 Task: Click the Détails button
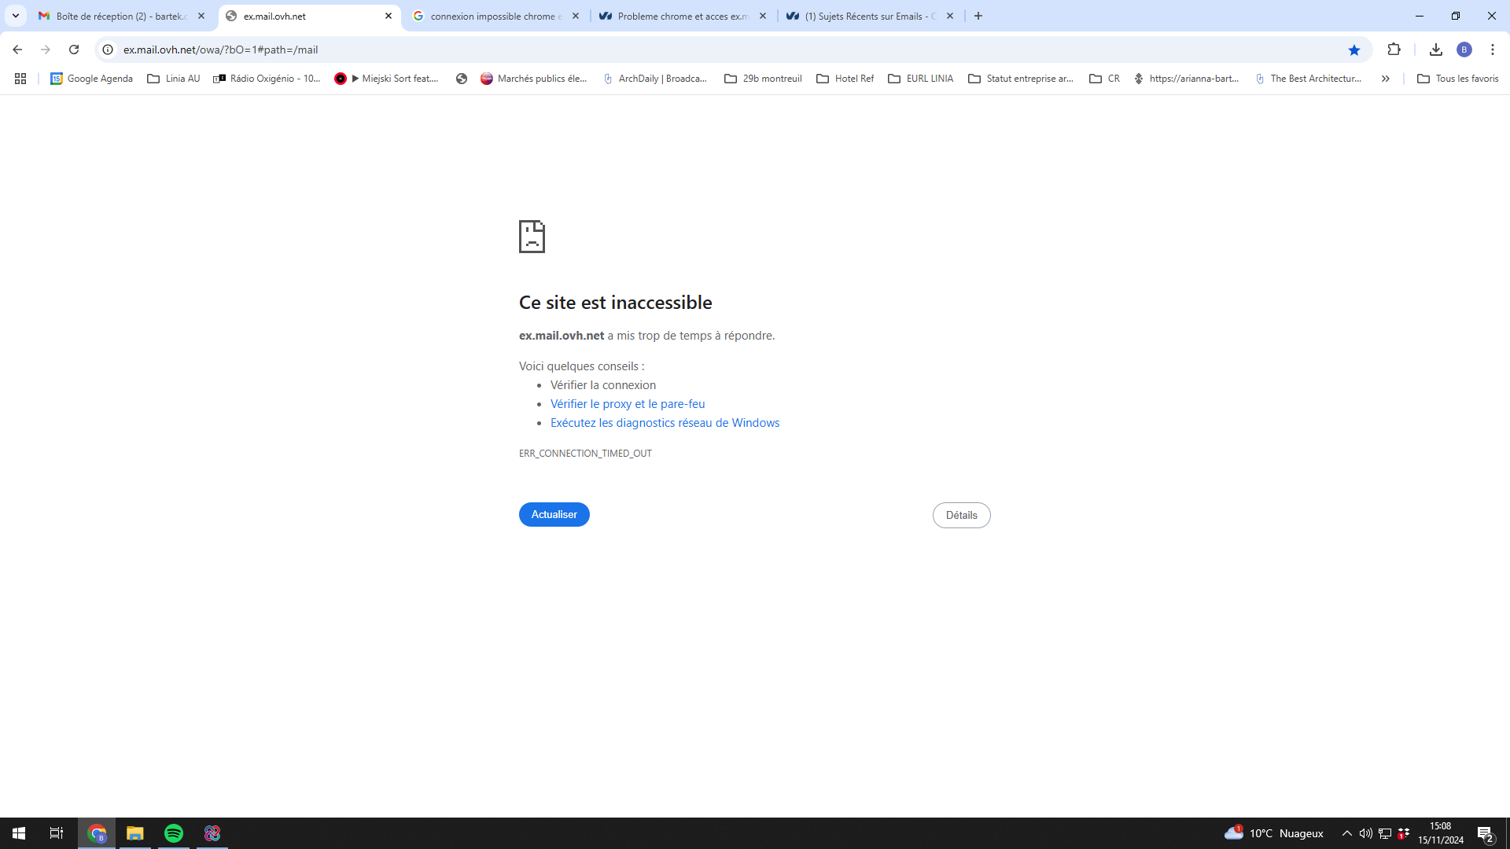[961, 515]
